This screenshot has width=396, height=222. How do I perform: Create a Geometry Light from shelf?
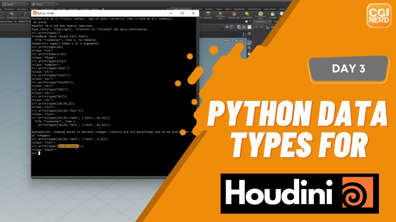(220, 15)
